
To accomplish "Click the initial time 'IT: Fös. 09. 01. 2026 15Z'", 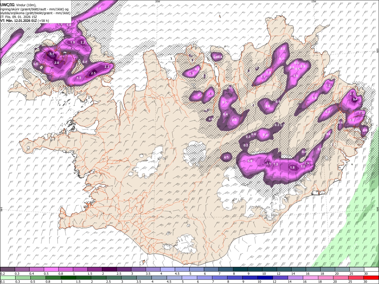I will pyautogui.click(x=19, y=17).
